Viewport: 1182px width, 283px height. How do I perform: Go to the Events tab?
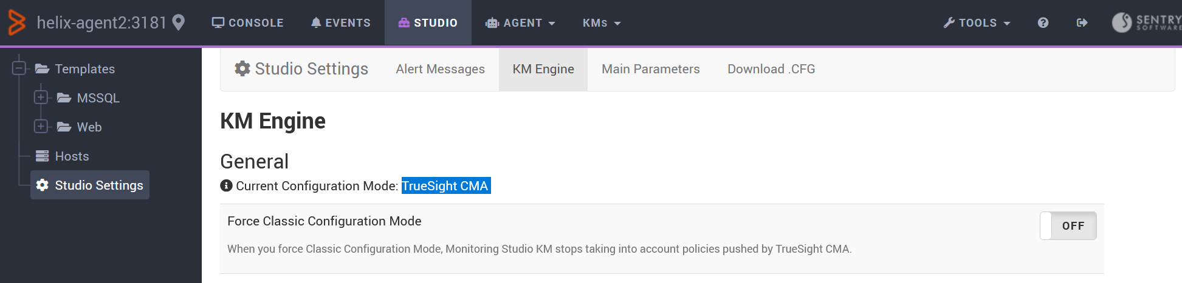[340, 23]
